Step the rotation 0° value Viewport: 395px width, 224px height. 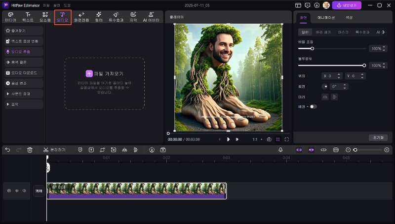coord(345,86)
